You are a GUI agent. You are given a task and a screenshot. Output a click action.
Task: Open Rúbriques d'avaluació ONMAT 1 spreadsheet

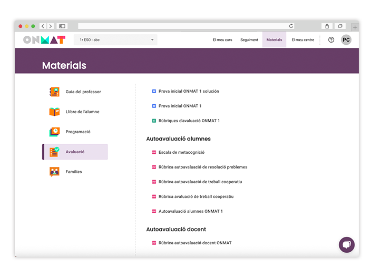pos(189,121)
